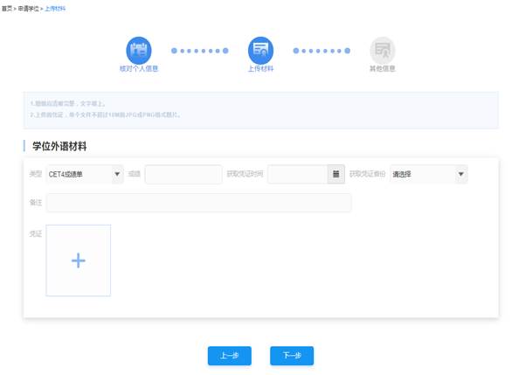The image size is (512, 375).
Task: Click the 上传材料 step icon
Action: click(260, 51)
